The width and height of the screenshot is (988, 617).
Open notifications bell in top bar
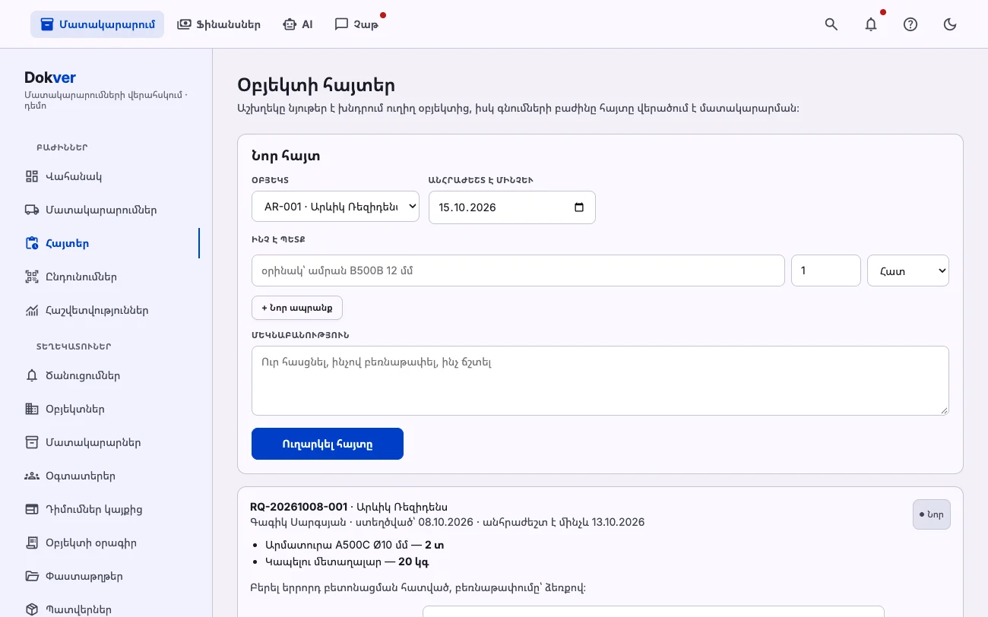tap(871, 24)
